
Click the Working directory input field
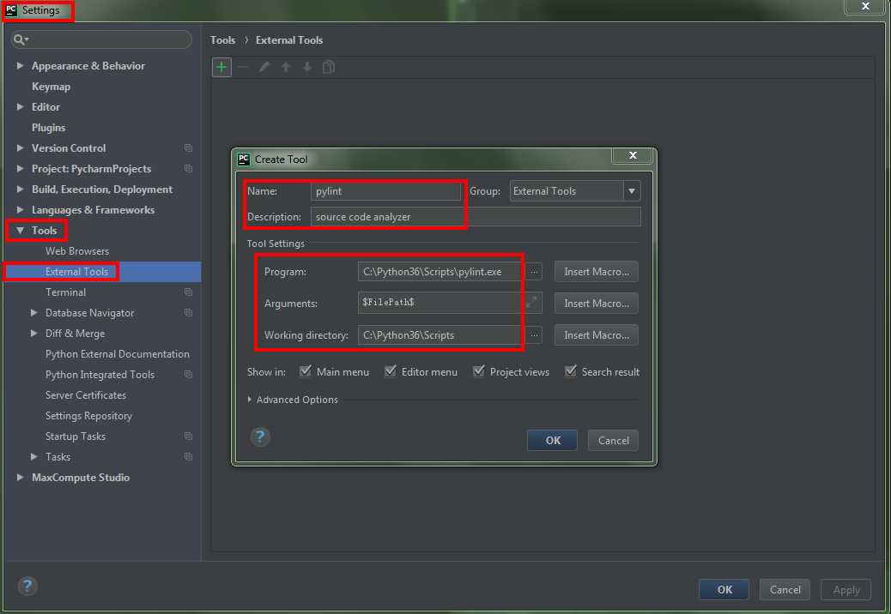[440, 335]
